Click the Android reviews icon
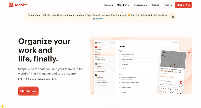The width and height of the screenshot is (201, 108). (56, 79)
